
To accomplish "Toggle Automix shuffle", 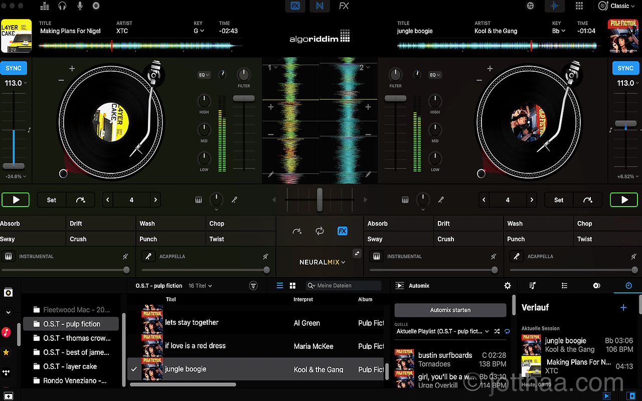I will (x=497, y=331).
